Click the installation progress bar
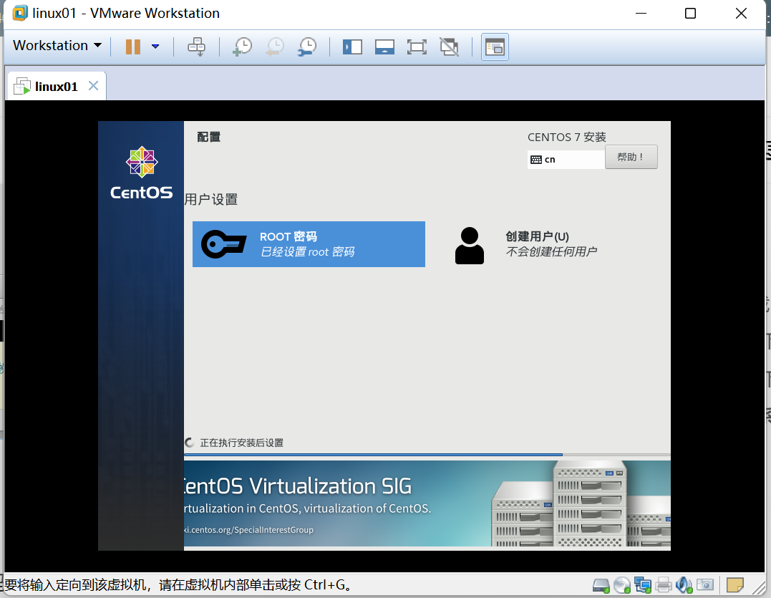The image size is (771, 598). coord(427,455)
